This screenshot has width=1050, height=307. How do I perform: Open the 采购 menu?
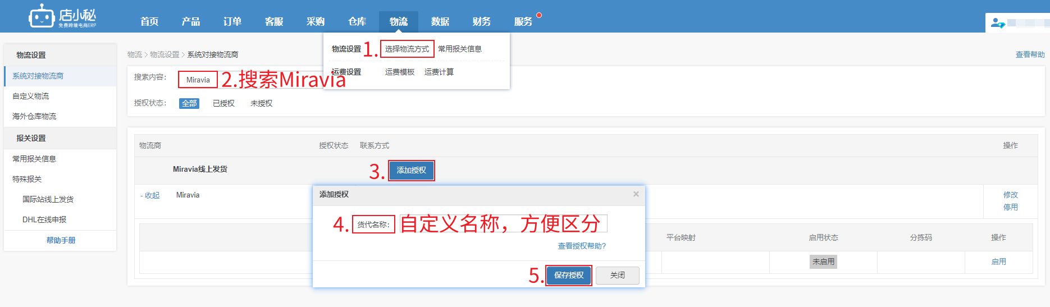click(x=316, y=21)
